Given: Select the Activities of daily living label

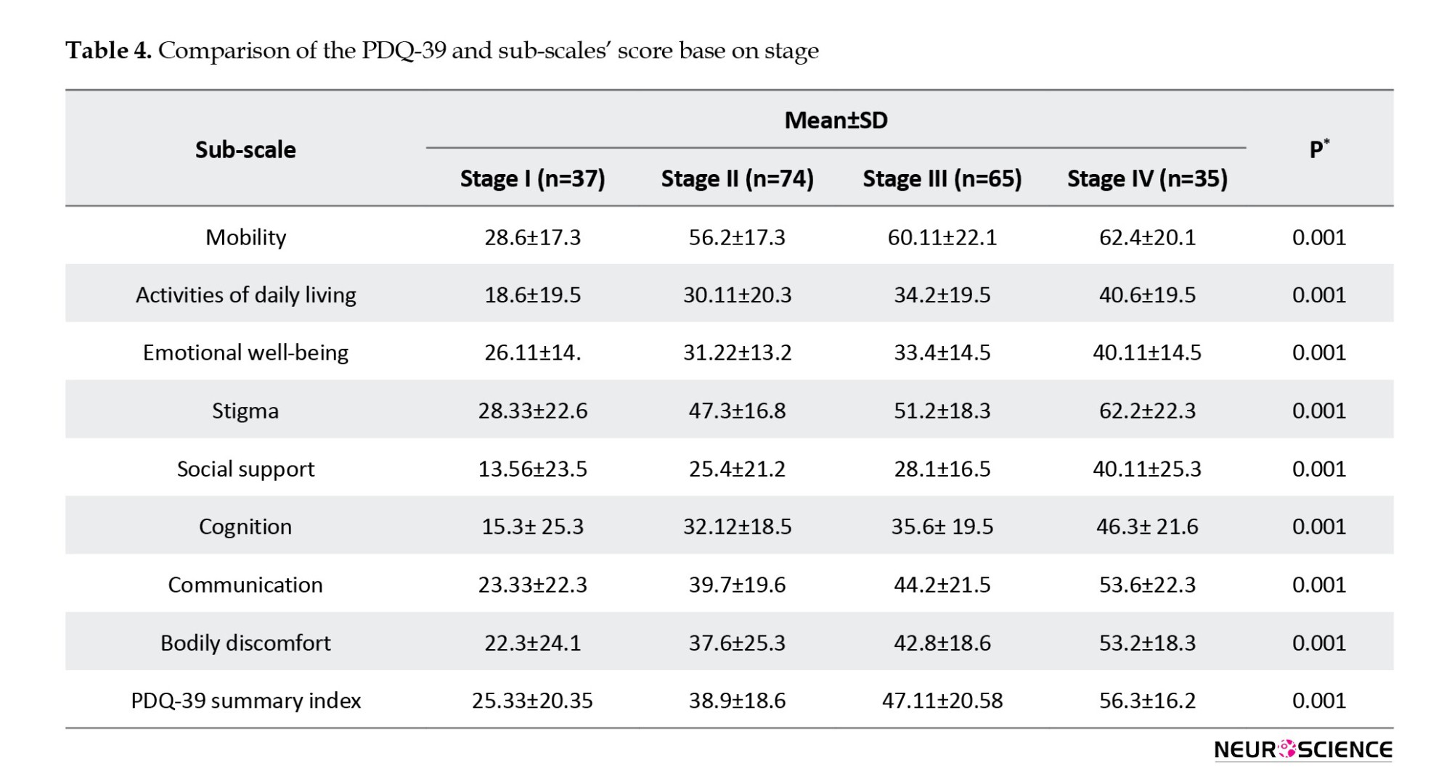Looking at the screenshot, I should click(x=245, y=294).
